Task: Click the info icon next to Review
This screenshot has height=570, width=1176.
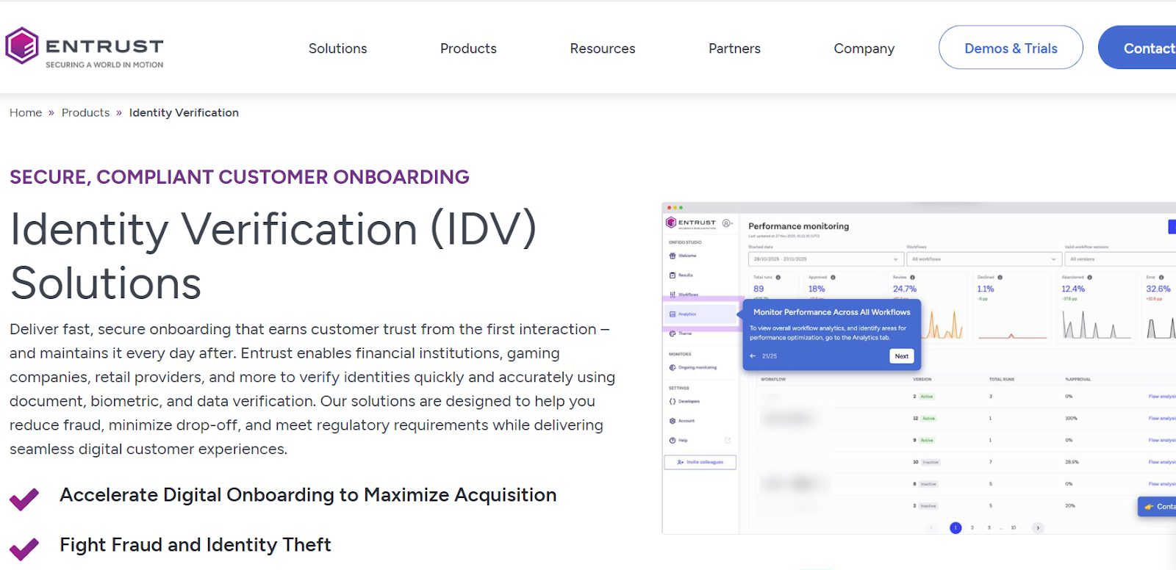Action: click(x=913, y=278)
